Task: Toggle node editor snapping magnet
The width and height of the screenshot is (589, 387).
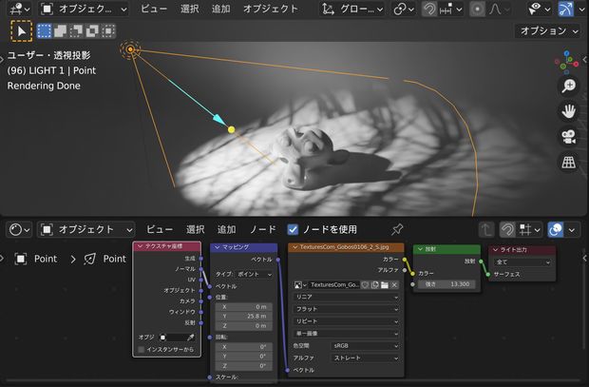Action: pos(507,229)
